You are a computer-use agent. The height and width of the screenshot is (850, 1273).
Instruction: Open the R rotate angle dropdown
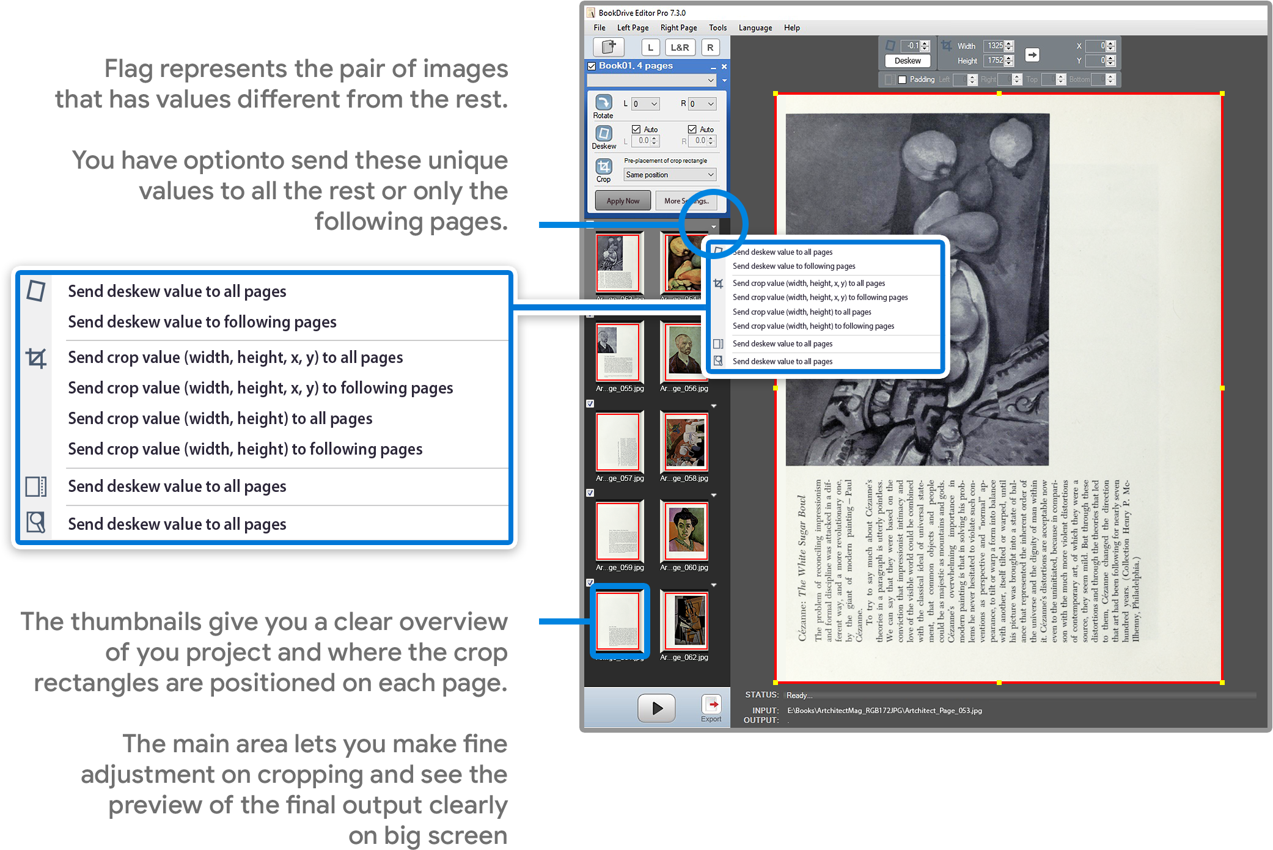click(x=702, y=104)
